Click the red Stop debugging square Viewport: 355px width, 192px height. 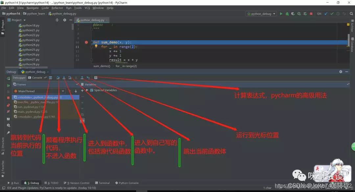pos(8,98)
